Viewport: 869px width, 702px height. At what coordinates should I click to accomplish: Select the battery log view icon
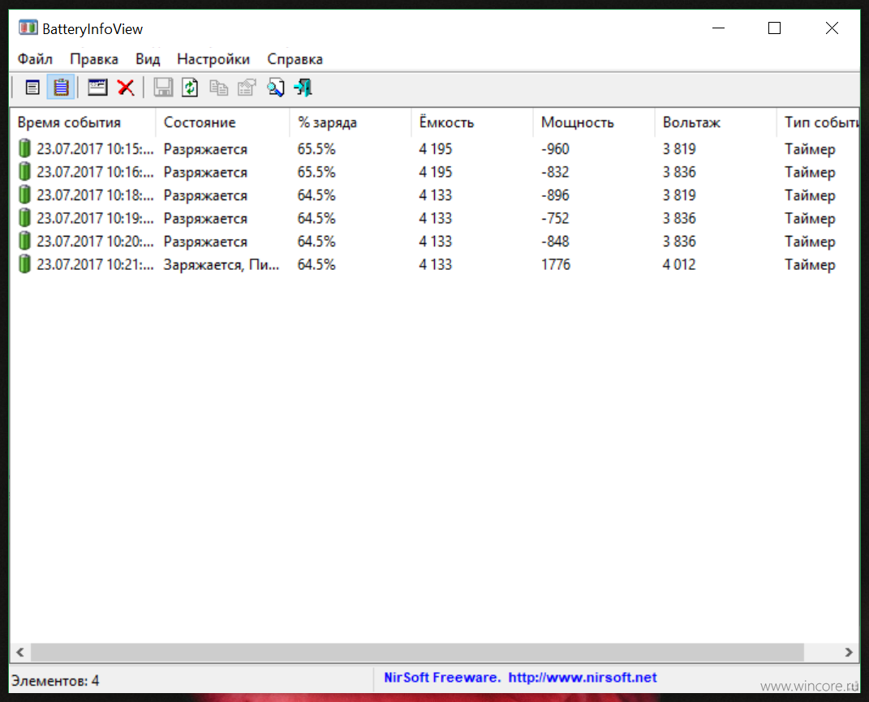[61, 88]
